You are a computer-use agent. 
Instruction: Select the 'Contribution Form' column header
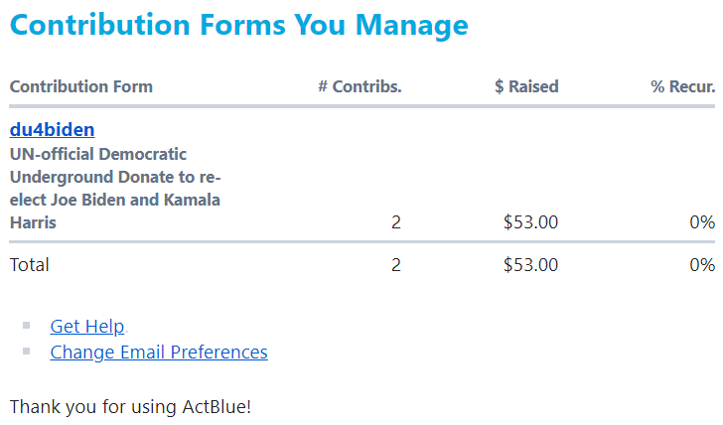point(81,86)
